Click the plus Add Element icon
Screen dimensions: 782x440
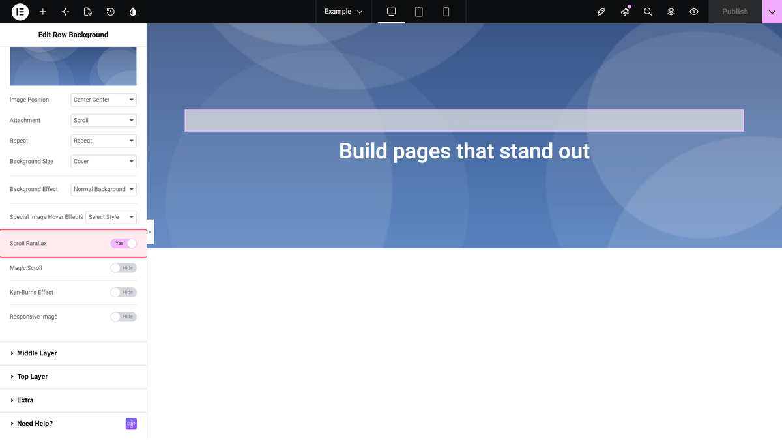pos(43,12)
